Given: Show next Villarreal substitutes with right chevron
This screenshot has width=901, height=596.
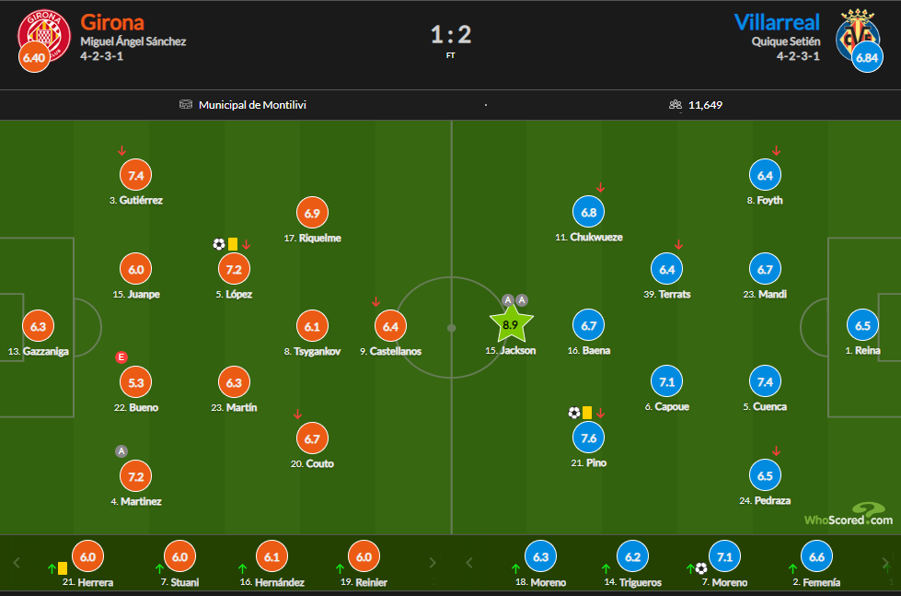Looking at the screenshot, I should (884, 562).
